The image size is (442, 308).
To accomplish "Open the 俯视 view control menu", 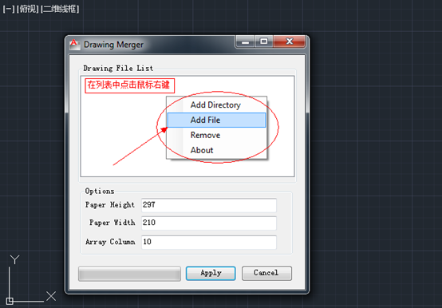I will 27,9.
